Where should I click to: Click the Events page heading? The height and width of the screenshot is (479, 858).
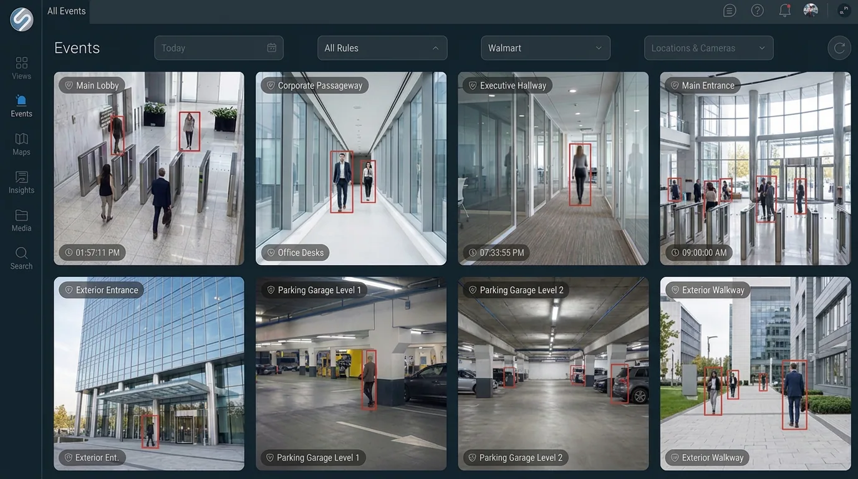77,48
